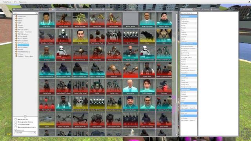Select the Веревка tool
The height and width of the screenshot is (141, 251).
click(189, 19)
